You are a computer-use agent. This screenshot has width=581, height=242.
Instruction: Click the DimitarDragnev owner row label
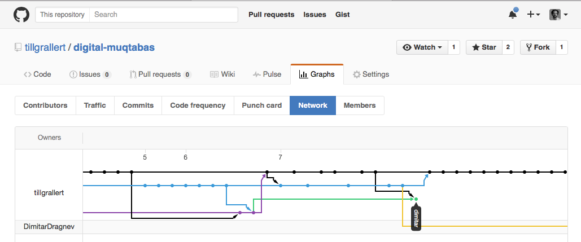[49, 226]
